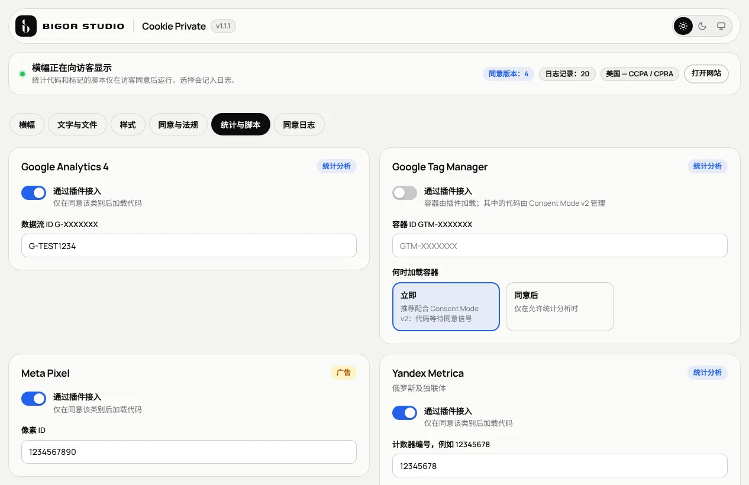Click the 美国 — CCPA / CPRA badge

click(640, 74)
